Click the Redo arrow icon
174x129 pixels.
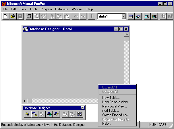pyautogui.click(x=83, y=16)
